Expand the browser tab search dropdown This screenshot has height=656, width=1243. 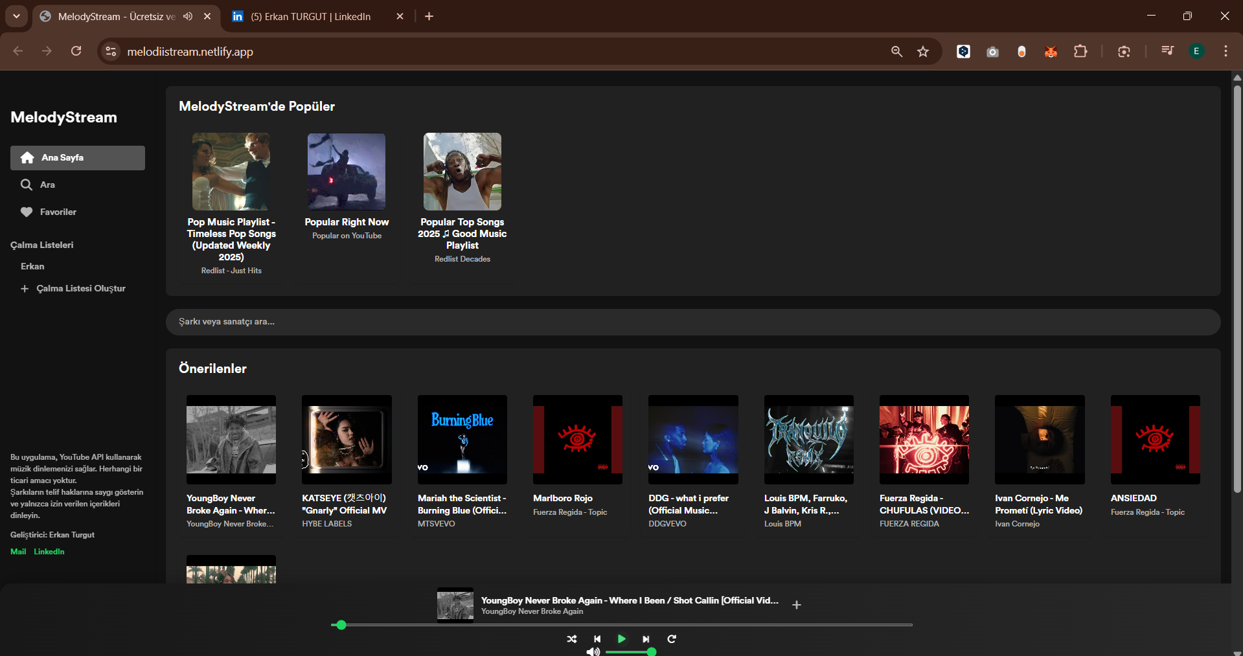point(16,16)
